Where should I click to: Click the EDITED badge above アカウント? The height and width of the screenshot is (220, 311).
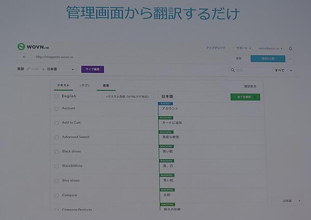[165, 104]
